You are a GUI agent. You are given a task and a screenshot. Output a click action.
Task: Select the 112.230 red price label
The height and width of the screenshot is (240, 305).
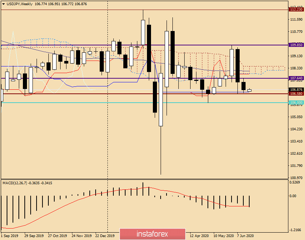coord(296,10)
